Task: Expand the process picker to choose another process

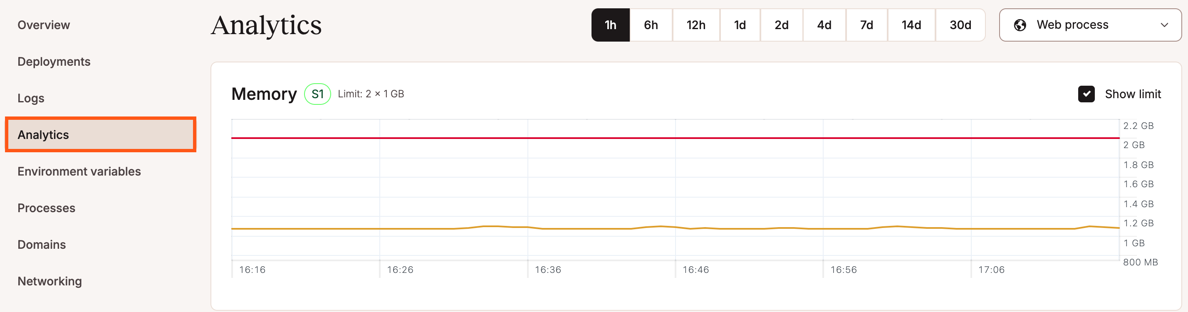Action: (1090, 25)
